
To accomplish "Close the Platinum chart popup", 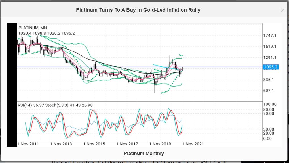I will (282, 10).
